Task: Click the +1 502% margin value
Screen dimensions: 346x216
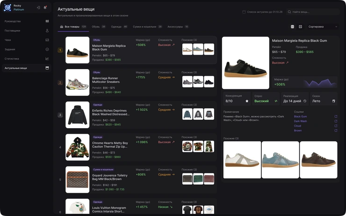Action: 142,110
